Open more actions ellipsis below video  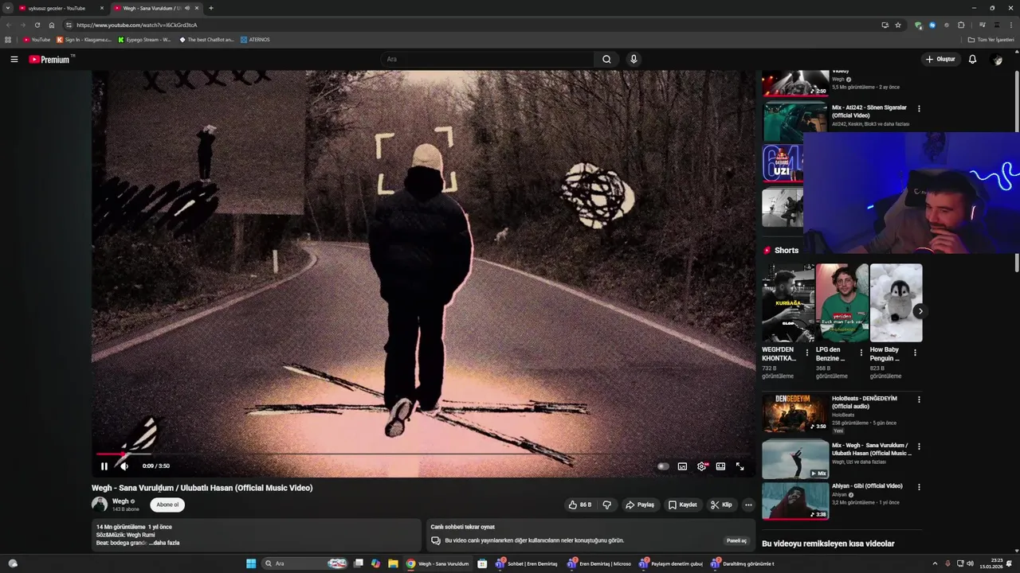[748, 505]
